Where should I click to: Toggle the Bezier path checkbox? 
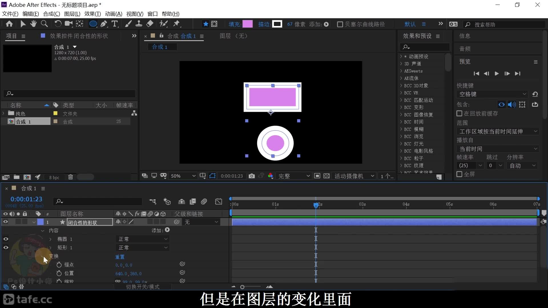340,25
